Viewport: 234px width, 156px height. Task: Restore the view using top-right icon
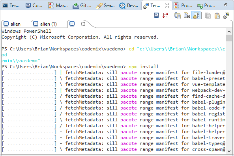[x=226, y=5]
